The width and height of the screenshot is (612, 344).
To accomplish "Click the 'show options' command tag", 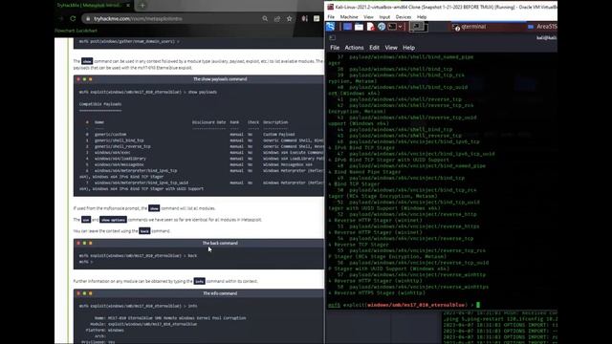I will (113, 220).
